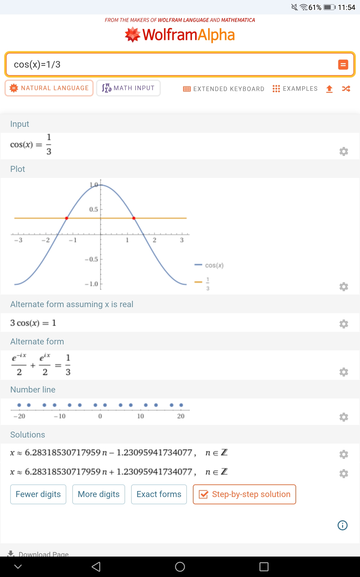Expand the navigation bar hide chevron
Screen dimensions: 360x577
[18, 567]
